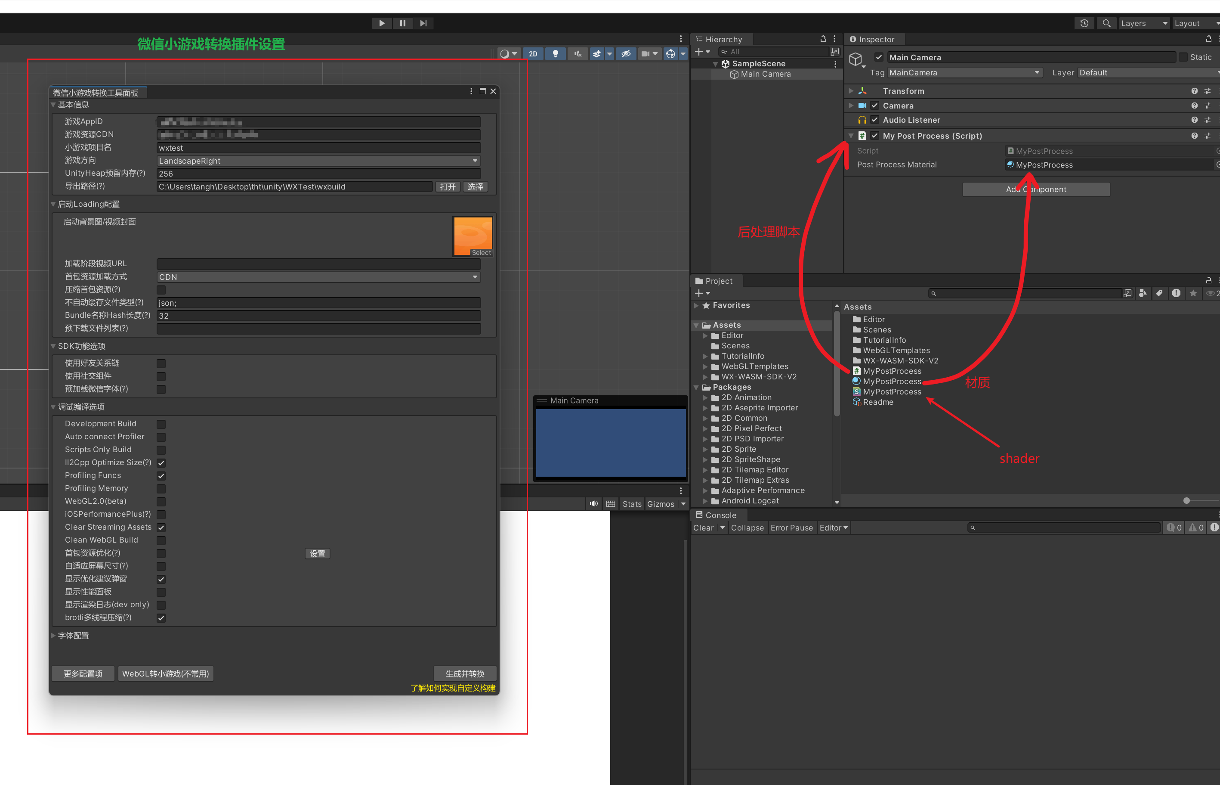The height and width of the screenshot is (785, 1220).
Task: Expand the Transform component
Action: click(851, 91)
